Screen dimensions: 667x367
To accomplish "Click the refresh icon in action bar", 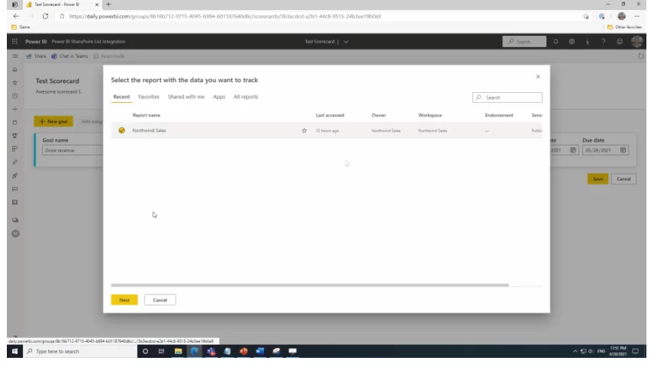I will point(640,56).
